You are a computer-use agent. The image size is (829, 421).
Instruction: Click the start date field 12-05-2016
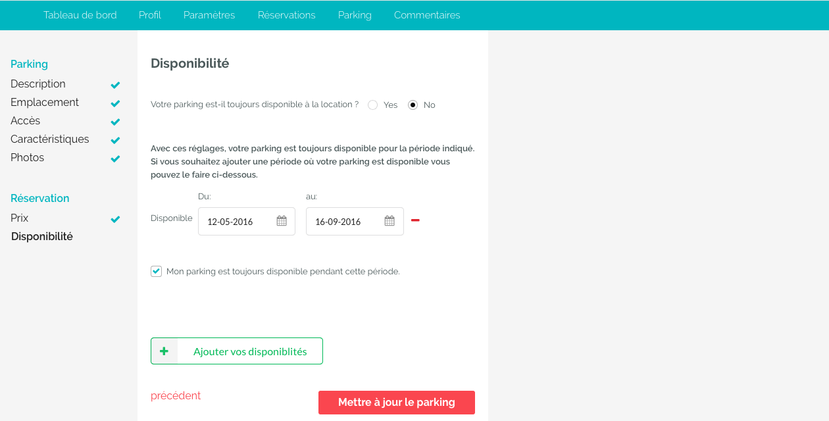click(247, 221)
